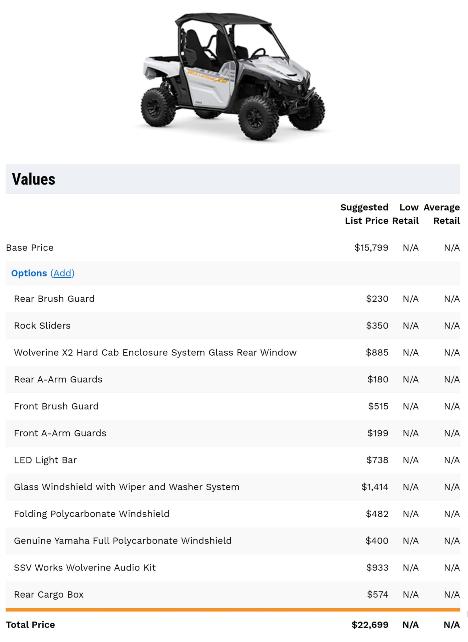This screenshot has height=642, width=468.
Task: Select the Rear Brush Guard option
Action: (55, 298)
